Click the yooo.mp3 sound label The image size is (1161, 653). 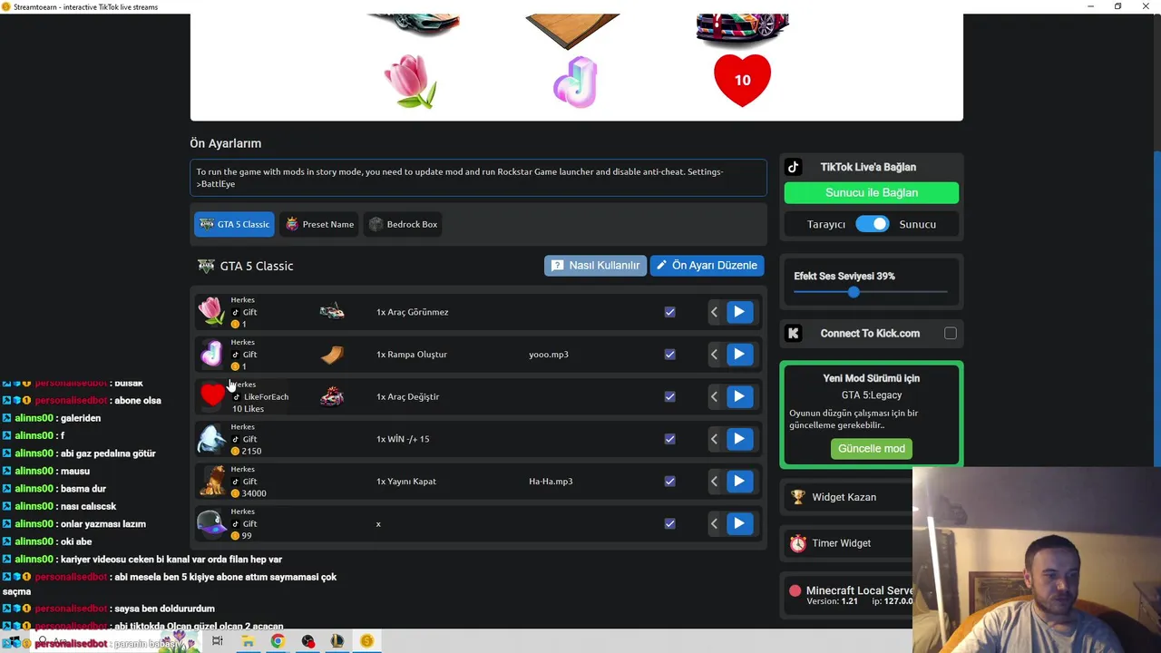[x=549, y=355]
